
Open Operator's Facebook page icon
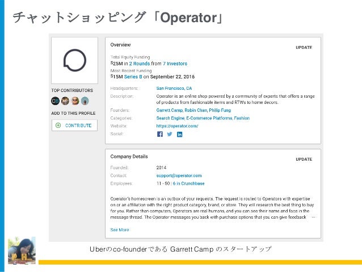(160, 134)
